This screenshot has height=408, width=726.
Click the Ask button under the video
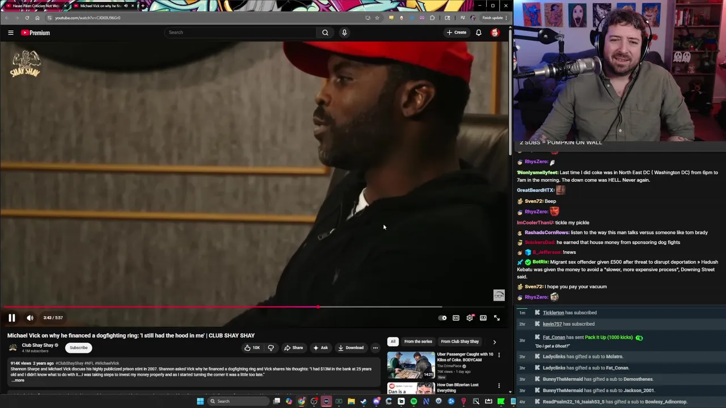320,348
